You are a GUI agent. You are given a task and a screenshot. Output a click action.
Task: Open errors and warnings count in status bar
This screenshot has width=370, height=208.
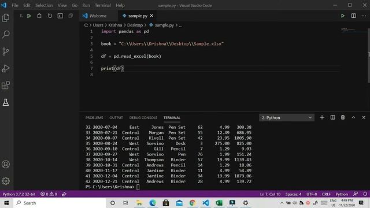(x=49, y=194)
